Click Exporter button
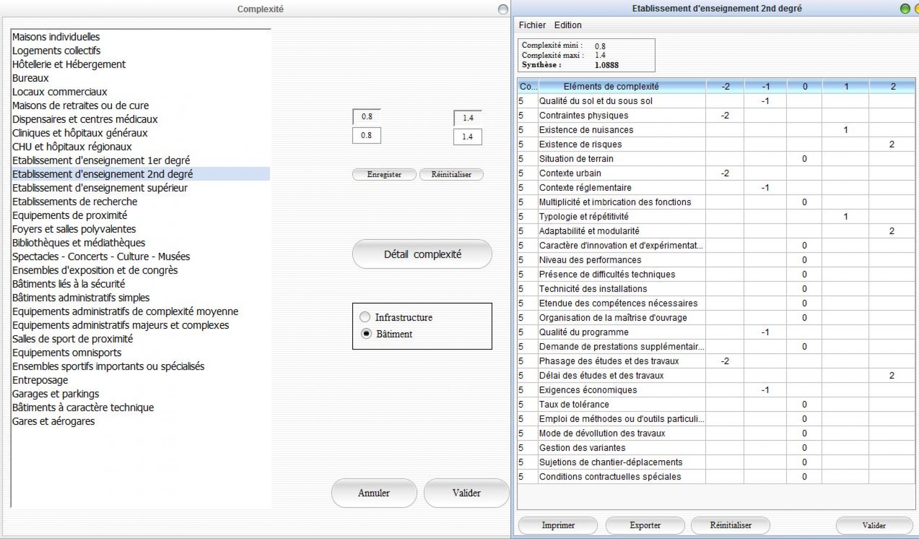 645,525
